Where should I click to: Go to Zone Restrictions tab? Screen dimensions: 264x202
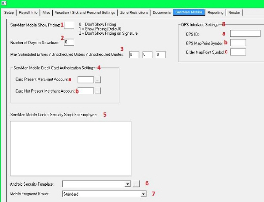click(134, 13)
